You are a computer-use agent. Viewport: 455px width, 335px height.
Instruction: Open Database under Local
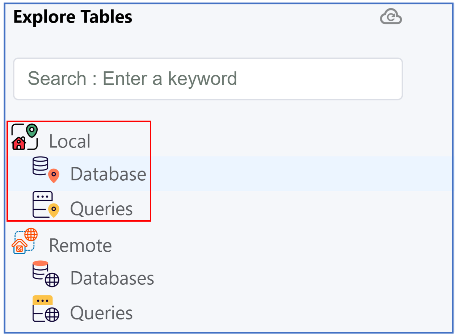(x=108, y=174)
